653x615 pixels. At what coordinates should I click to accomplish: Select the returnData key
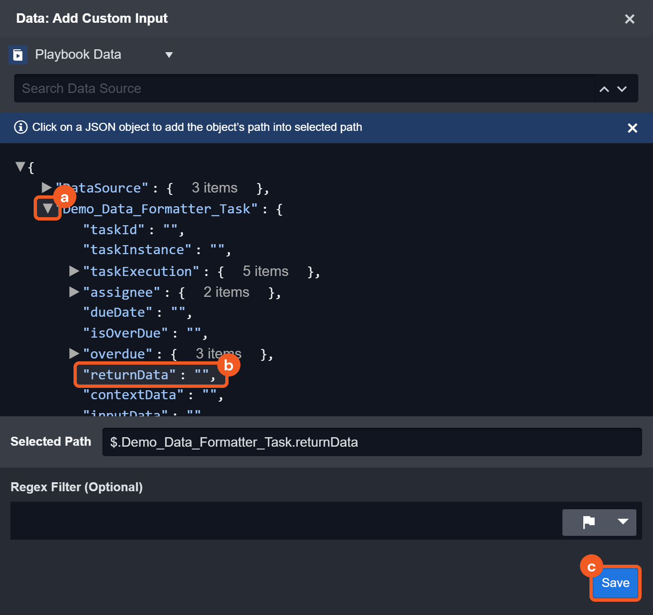coord(129,375)
